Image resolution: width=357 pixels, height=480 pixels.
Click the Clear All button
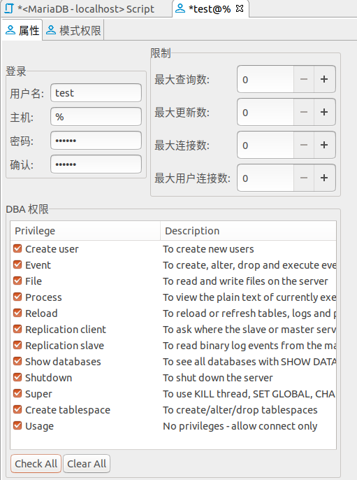click(x=87, y=463)
